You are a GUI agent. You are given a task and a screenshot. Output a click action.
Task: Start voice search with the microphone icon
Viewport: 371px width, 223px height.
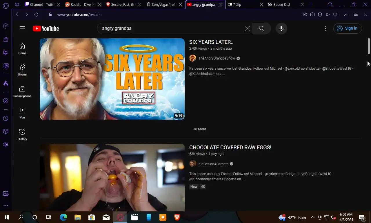click(x=281, y=28)
